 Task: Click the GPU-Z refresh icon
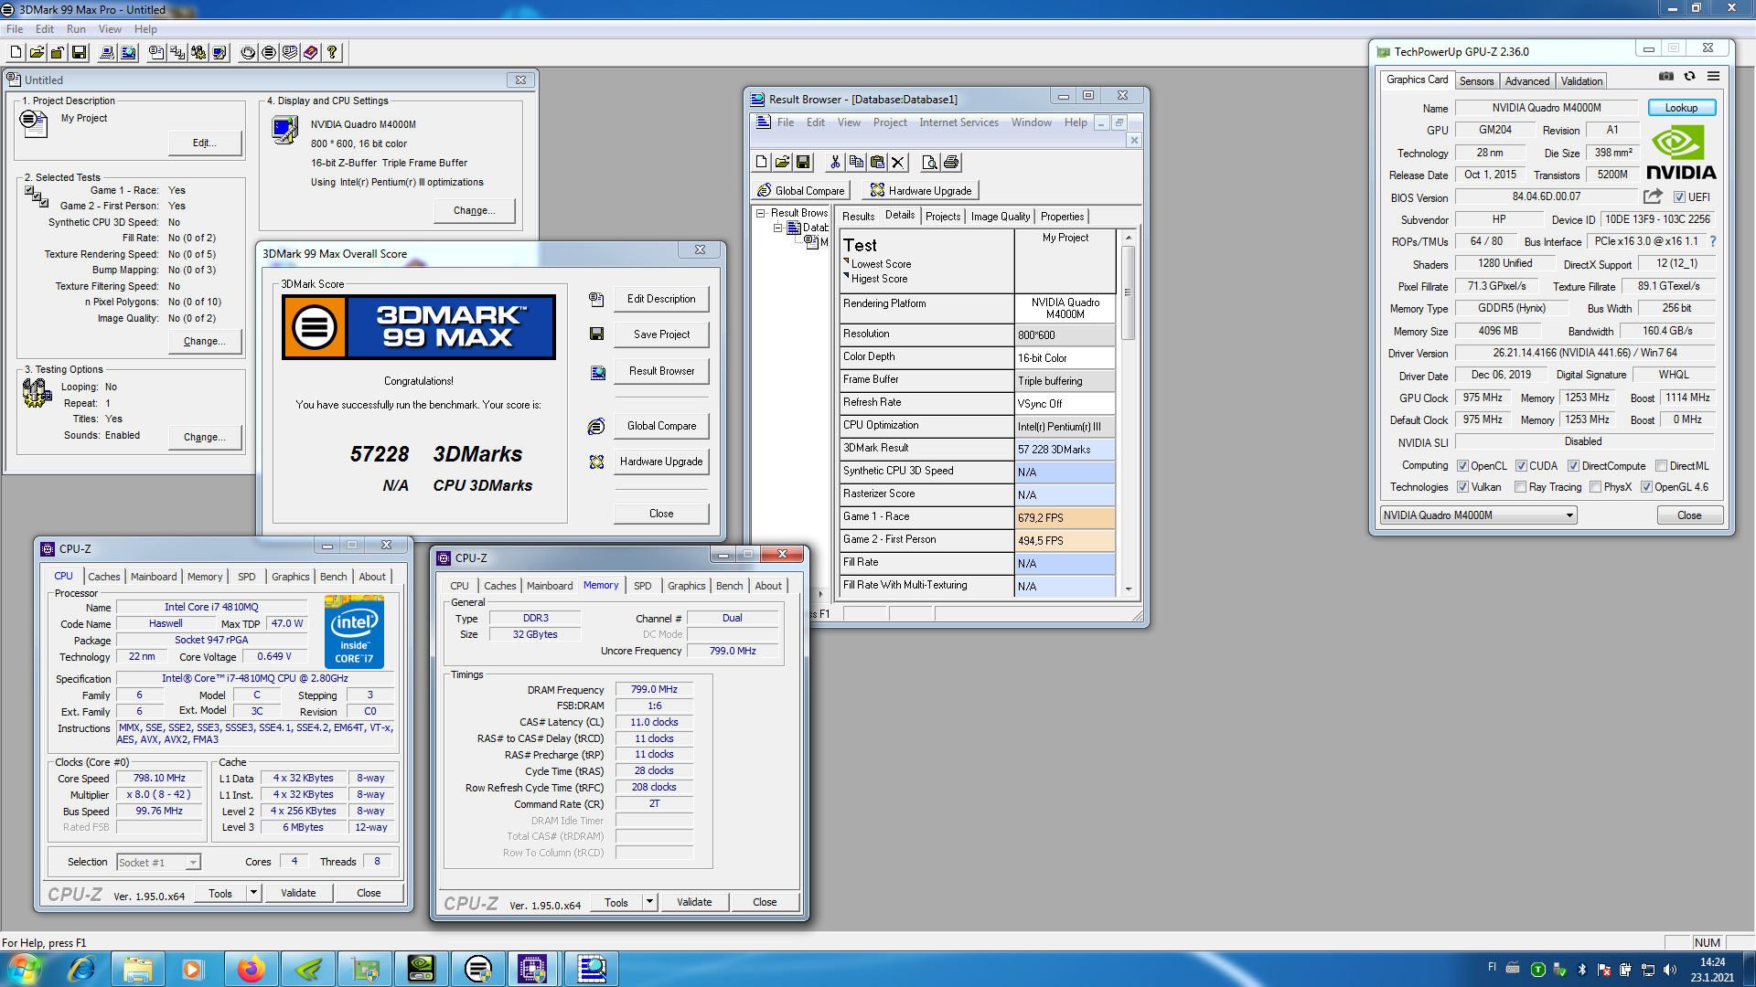(1690, 77)
